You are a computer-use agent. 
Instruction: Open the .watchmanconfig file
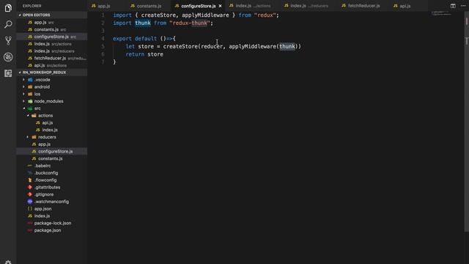click(51, 202)
